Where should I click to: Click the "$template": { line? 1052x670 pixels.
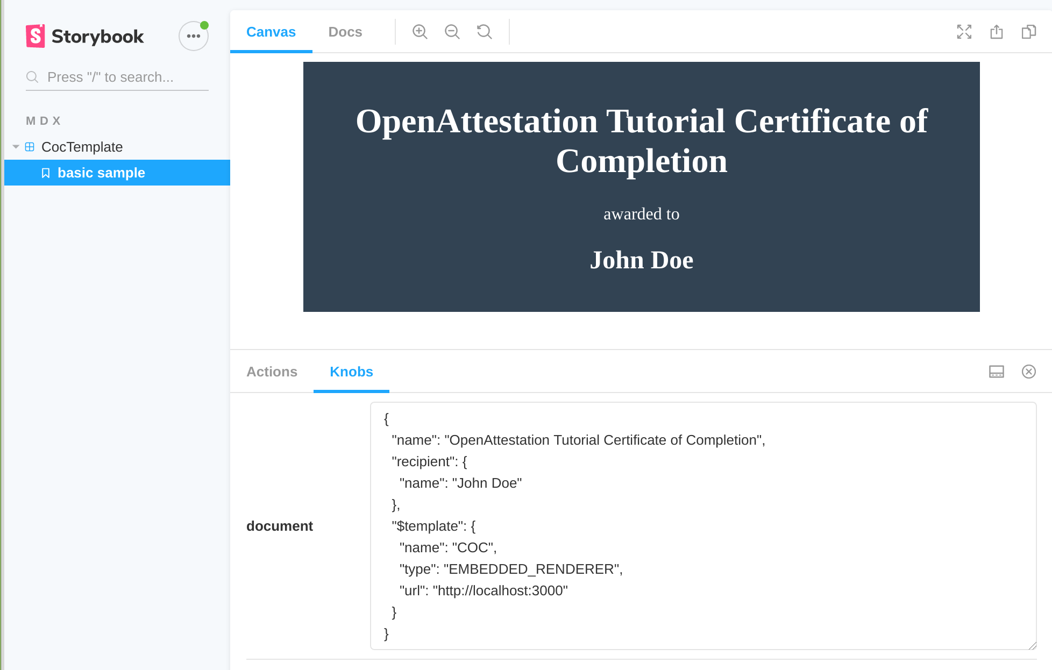coord(433,526)
